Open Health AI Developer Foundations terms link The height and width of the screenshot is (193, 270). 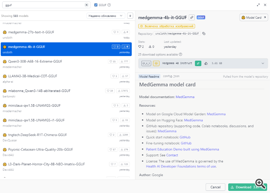pyautogui.click(x=181, y=166)
